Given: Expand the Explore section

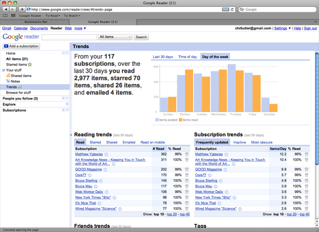Looking at the screenshot, I should point(67,104).
